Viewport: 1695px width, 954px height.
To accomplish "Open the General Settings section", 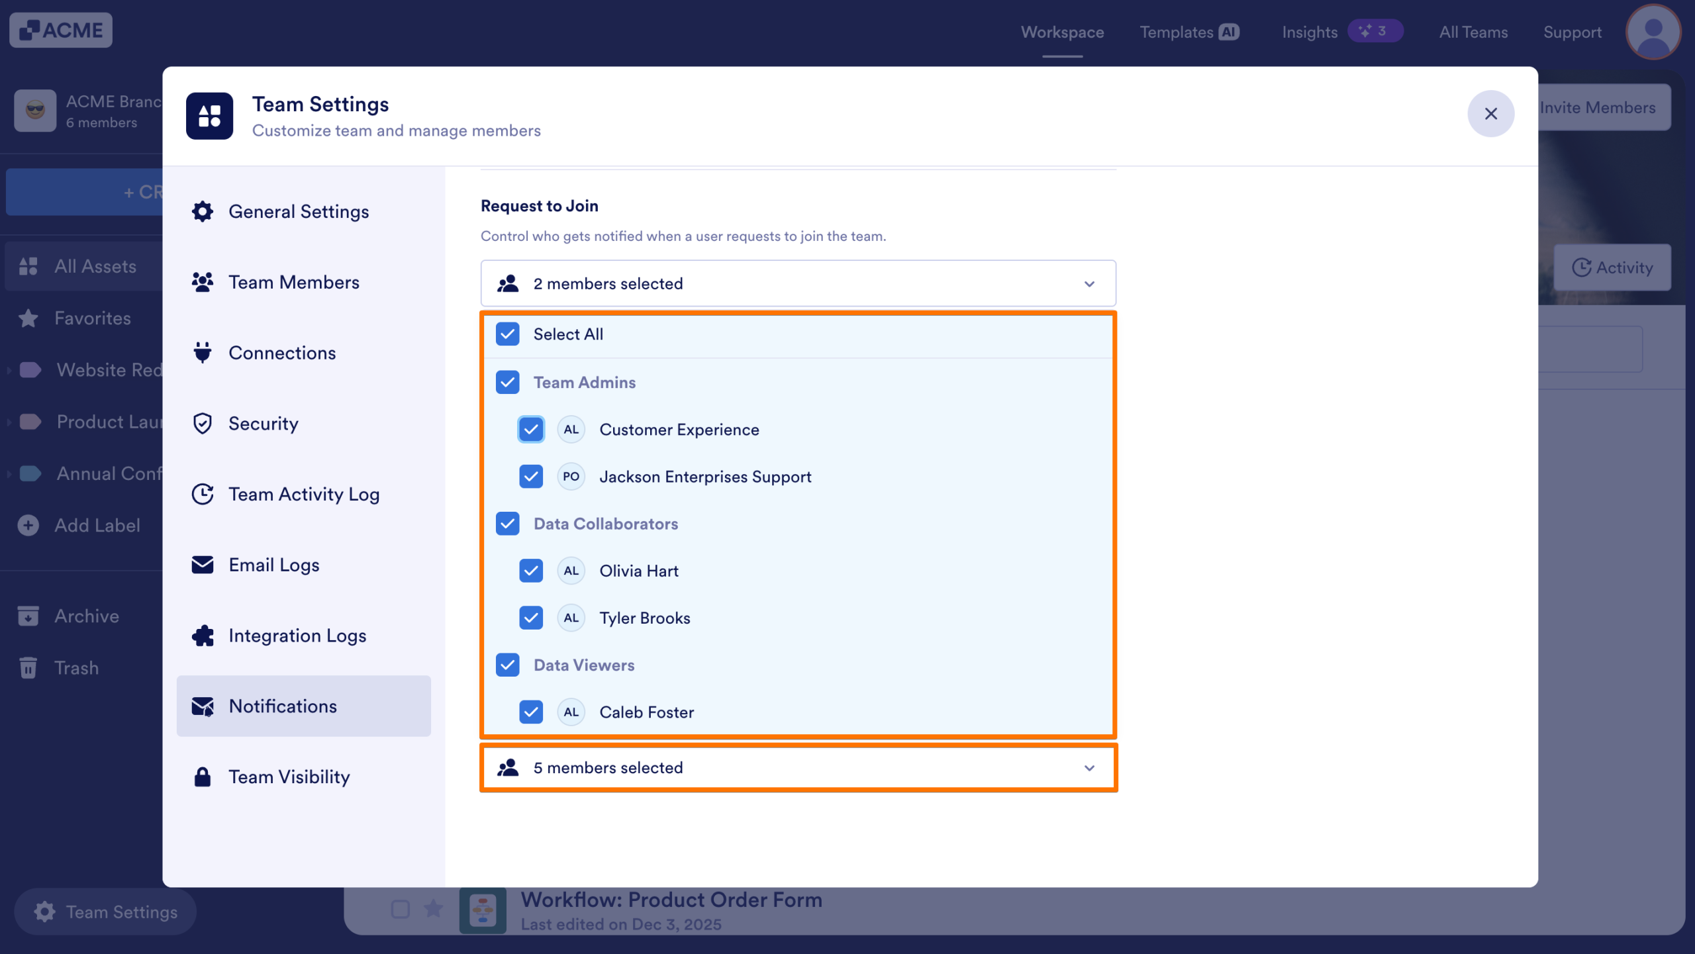I will tap(304, 212).
